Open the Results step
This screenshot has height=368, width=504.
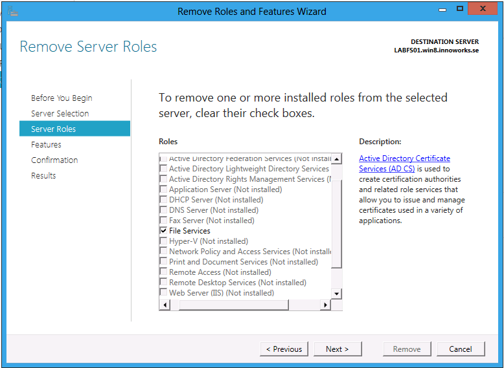(43, 175)
